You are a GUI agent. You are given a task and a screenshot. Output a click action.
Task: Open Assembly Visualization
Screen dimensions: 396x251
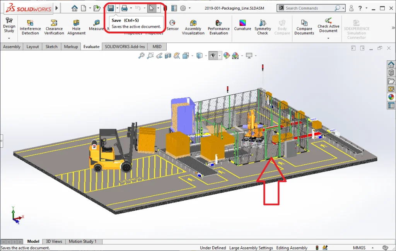coord(193,27)
